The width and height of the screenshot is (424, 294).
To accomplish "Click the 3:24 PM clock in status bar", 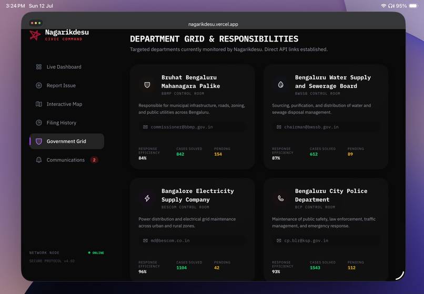I will point(15,6).
